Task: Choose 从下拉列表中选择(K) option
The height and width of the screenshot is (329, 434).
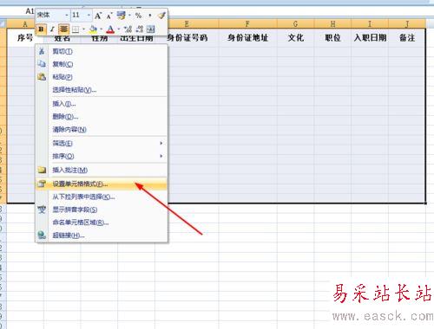Action: tap(102, 197)
